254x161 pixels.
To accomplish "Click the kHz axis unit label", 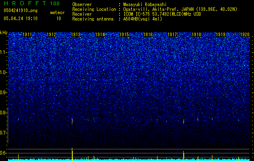I will click(x=4, y=33).
